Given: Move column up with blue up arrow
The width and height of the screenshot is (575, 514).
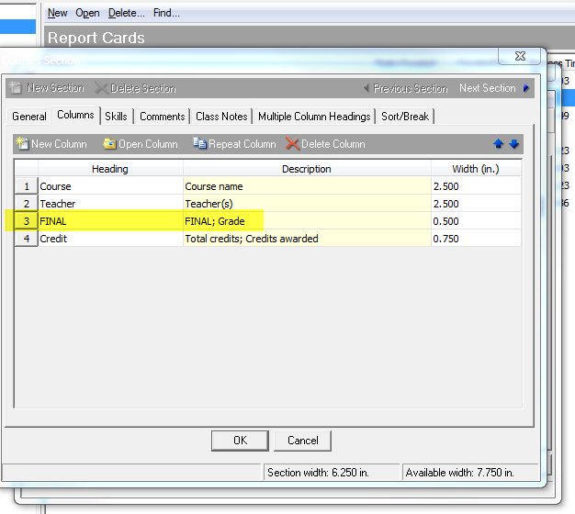Looking at the screenshot, I should (499, 143).
